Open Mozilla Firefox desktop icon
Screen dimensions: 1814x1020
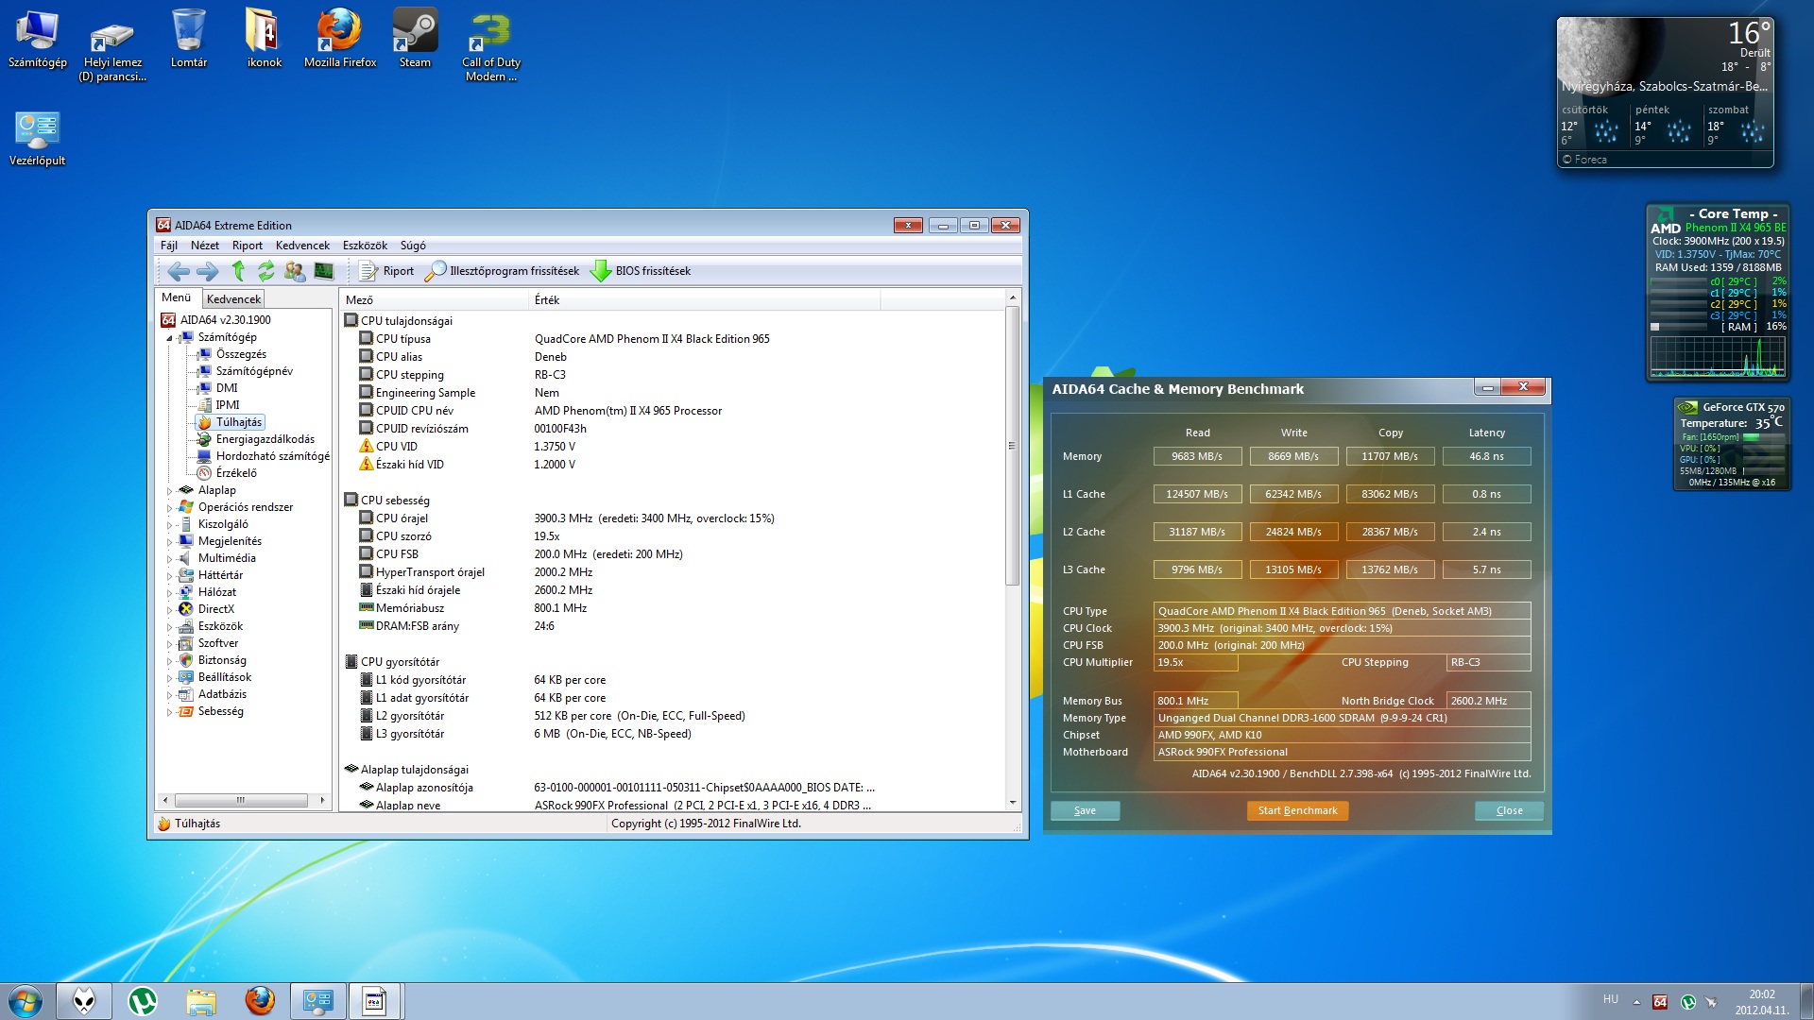pos(339,40)
